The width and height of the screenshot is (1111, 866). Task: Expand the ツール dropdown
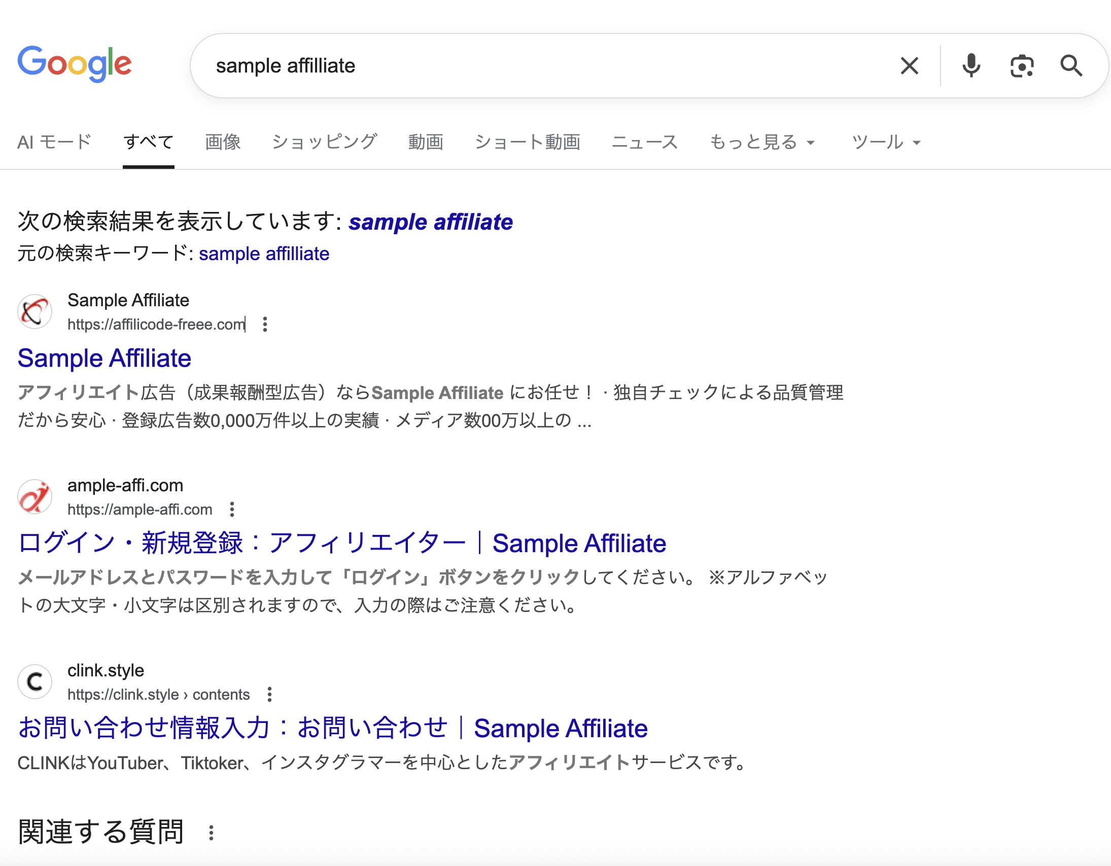tap(886, 142)
